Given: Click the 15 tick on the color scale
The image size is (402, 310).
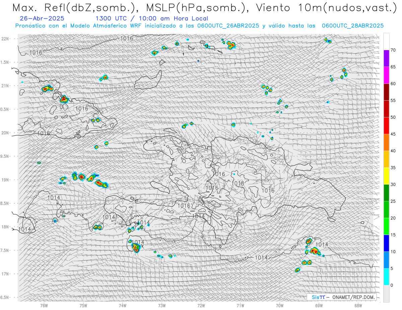Looking at the screenshot, I should [x=393, y=235].
